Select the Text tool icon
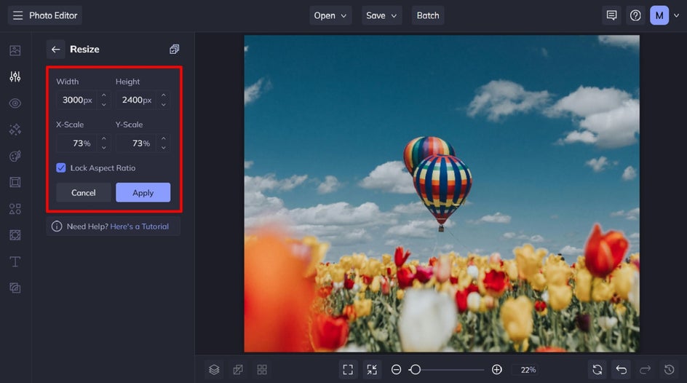687x383 pixels. point(15,261)
